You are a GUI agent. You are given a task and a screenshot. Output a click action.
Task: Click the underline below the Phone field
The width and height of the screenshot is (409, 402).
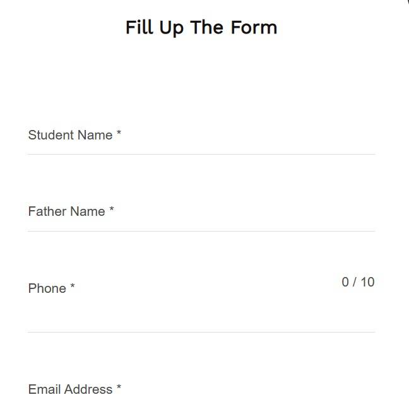(201, 332)
